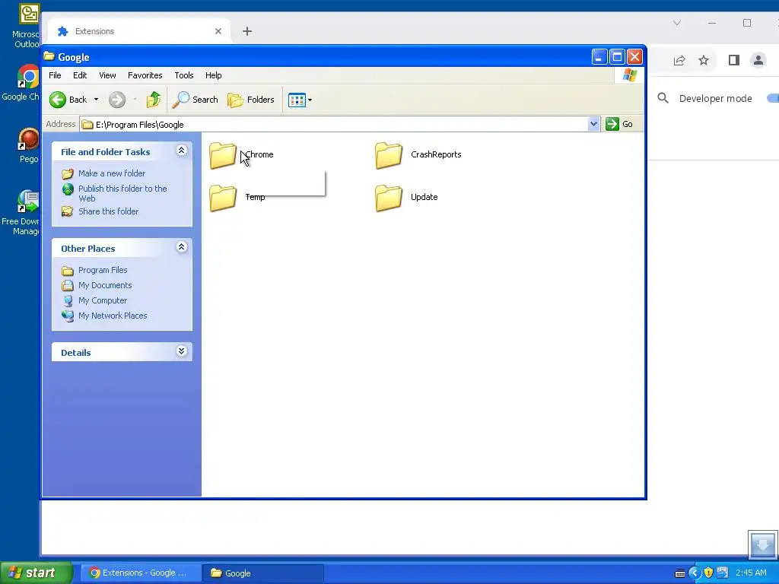The width and height of the screenshot is (779, 584).
Task: Toggle Developer mode switch in Chrome
Action: (773, 98)
